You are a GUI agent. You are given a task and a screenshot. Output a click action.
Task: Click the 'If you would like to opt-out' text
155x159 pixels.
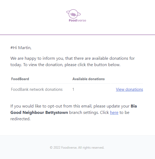click(x=36, y=106)
